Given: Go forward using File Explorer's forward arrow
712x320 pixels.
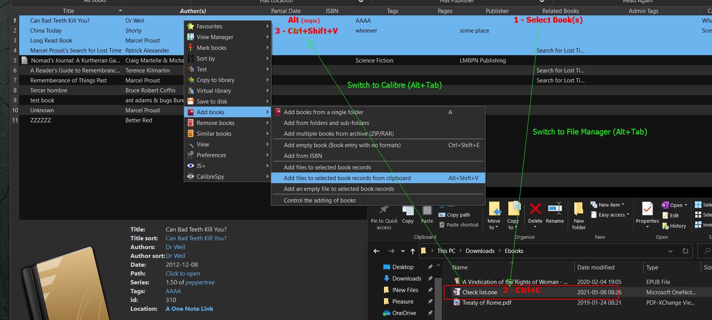Looking at the screenshot, I should coord(391,251).
